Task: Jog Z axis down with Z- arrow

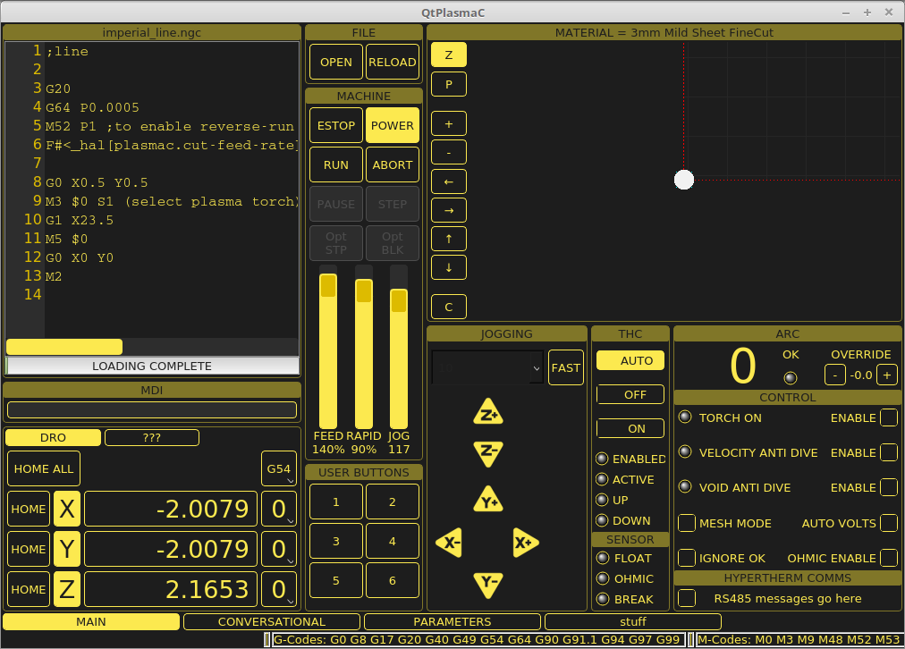Action: point(488,453)
